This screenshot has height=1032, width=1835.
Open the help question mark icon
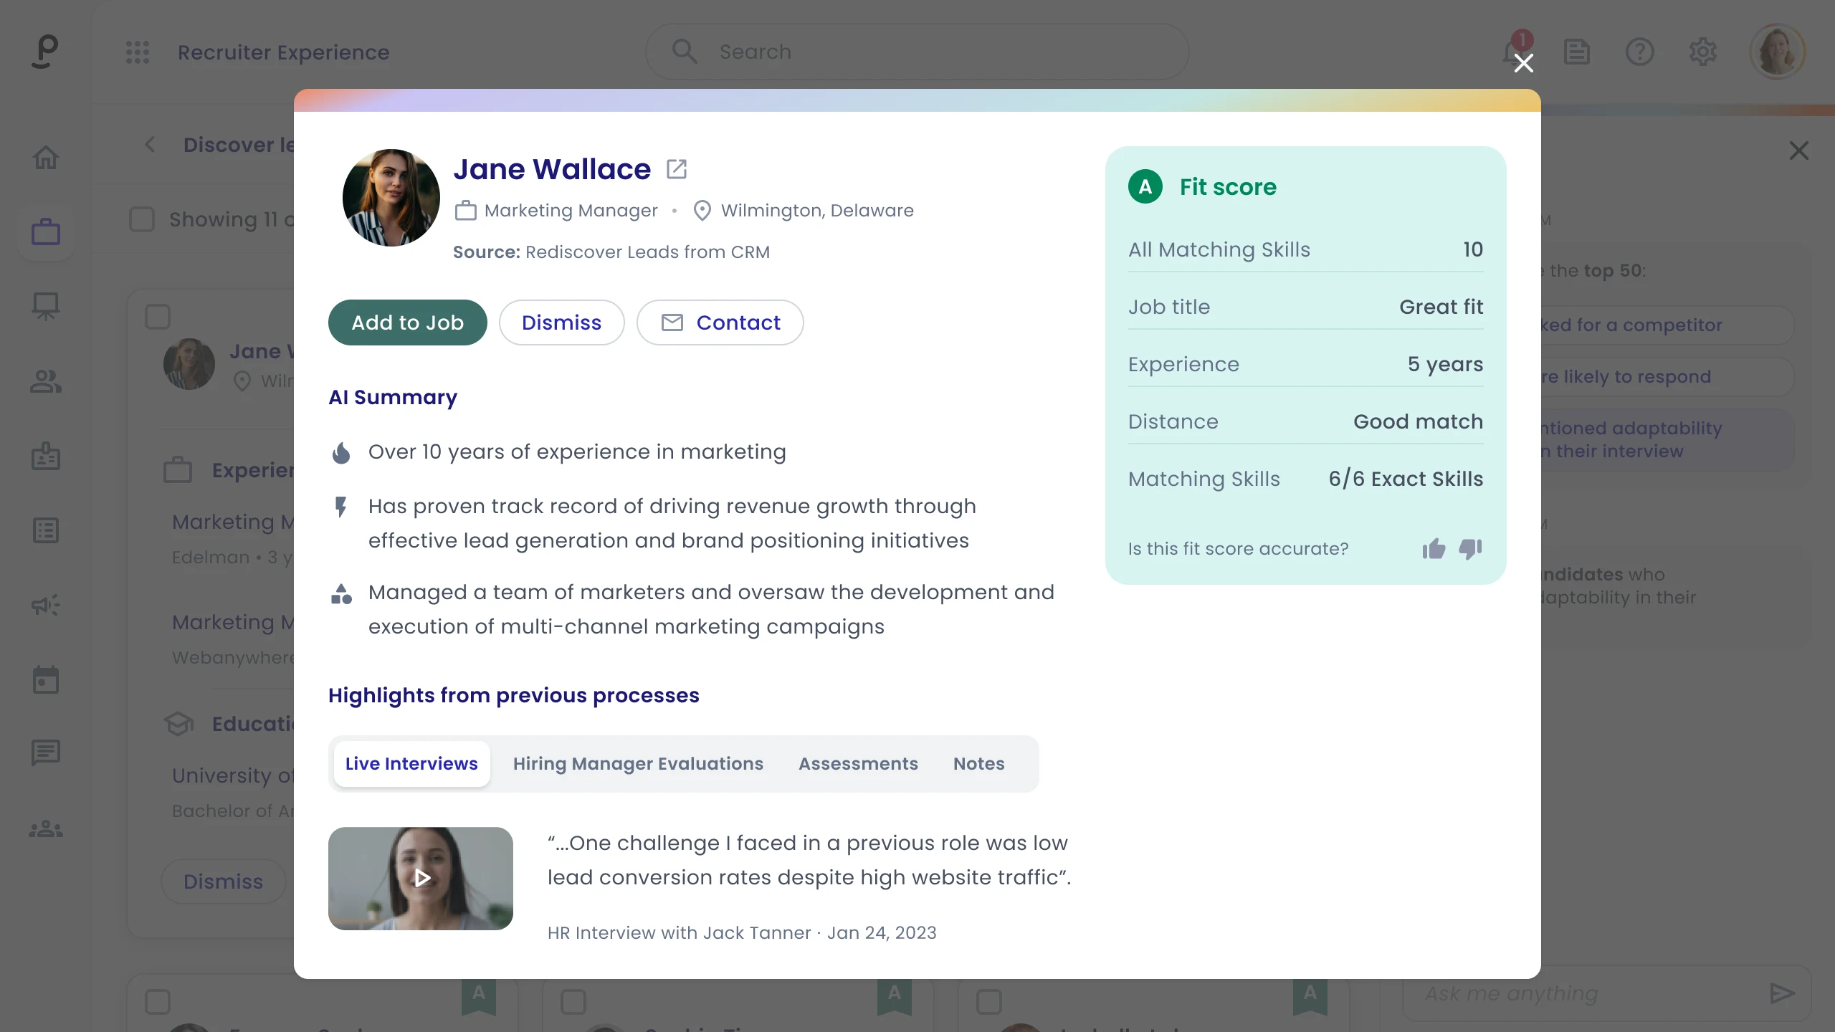[1640, 52]
